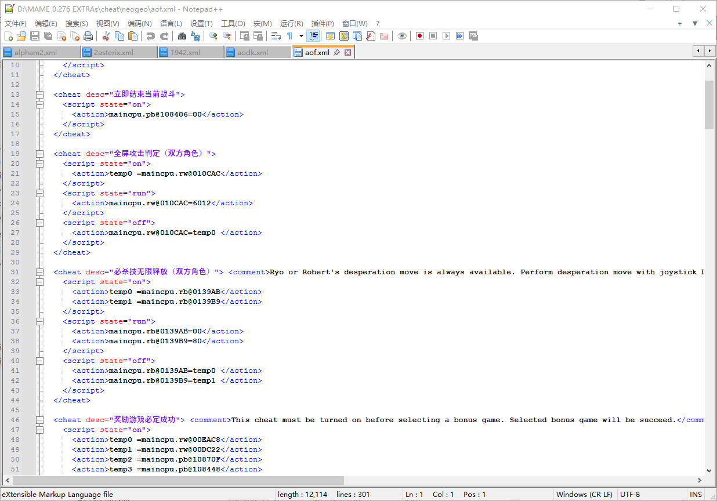Click UTF-8 encoding in status bar
717x501 pixels.
pos(629,495)
